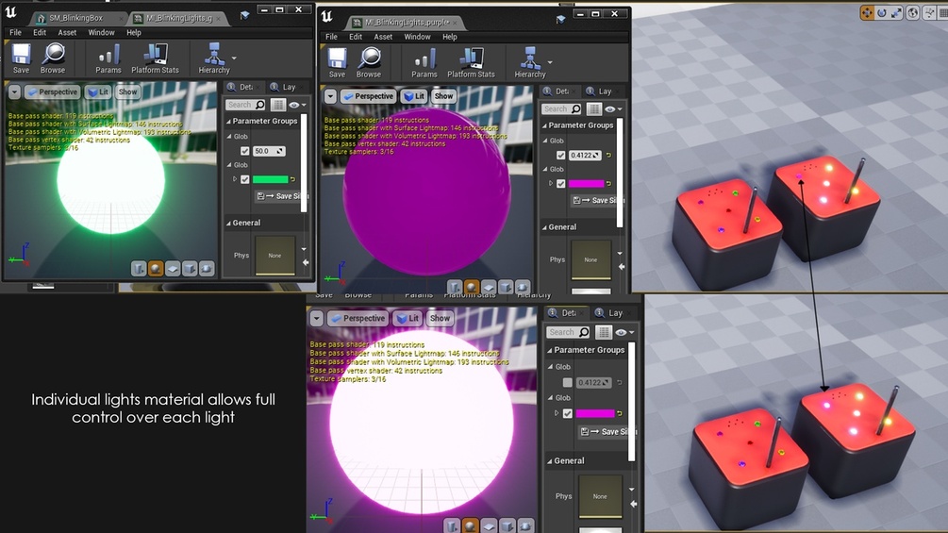Toggle Lit view mode in green window
The width and height of the screenshot is (948, 533).
[98, 92]
